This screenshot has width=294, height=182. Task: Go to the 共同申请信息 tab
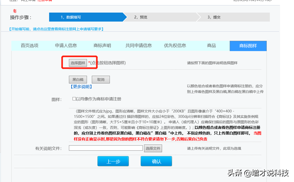pyautogui.click(x=139, y=46)
